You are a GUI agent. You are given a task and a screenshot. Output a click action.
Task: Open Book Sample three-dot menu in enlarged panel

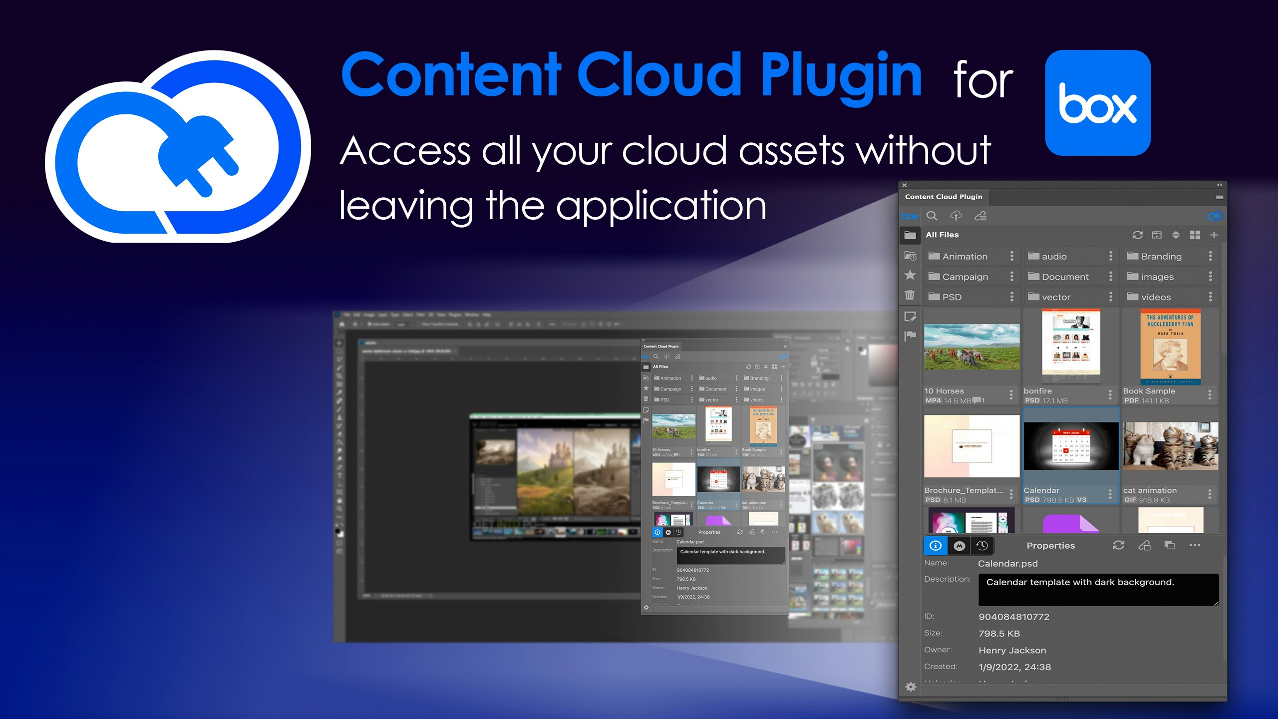point(1210,395)
